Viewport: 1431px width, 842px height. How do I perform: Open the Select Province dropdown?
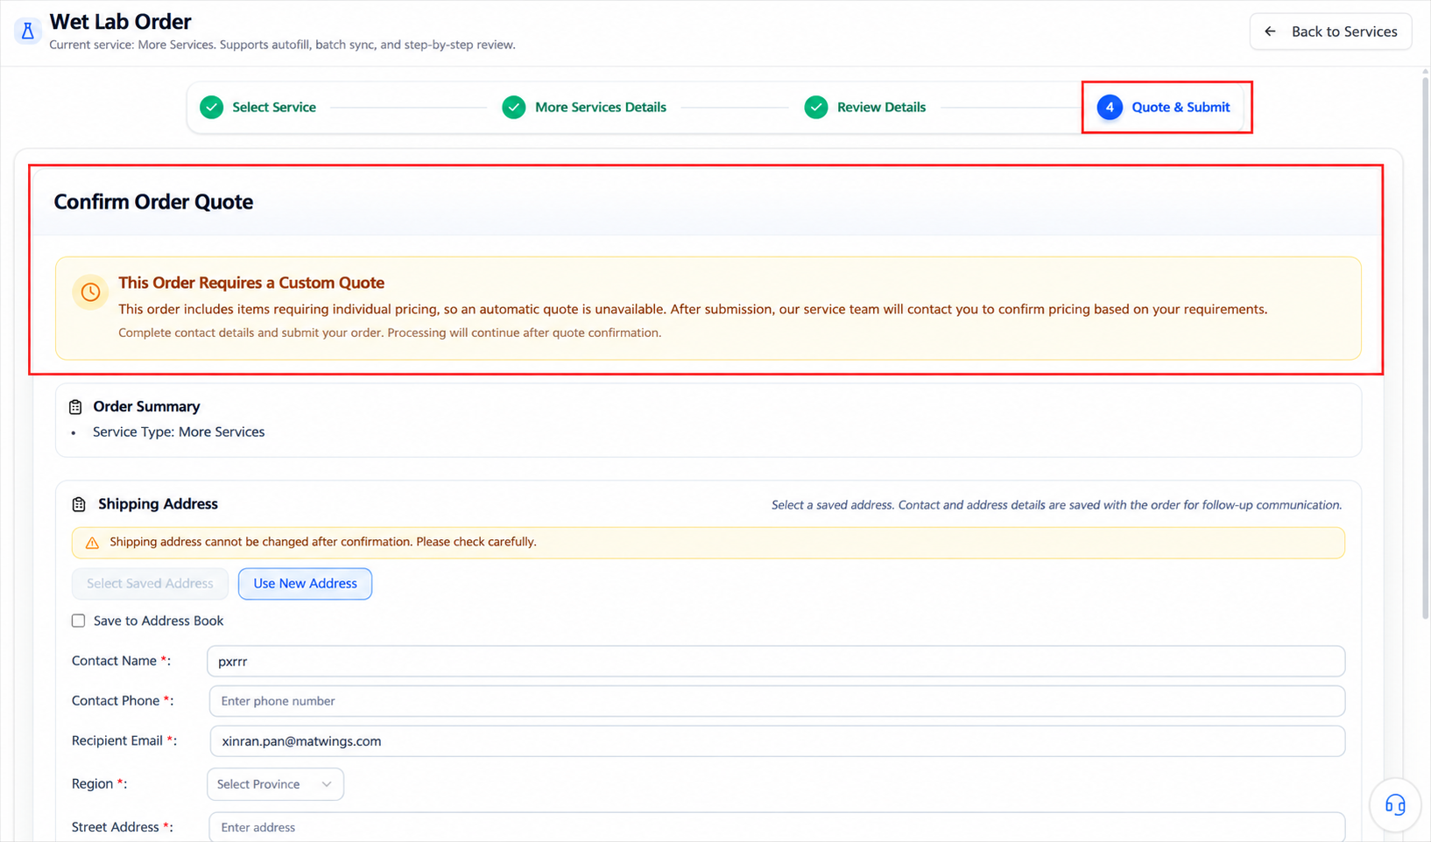(275, 784)
